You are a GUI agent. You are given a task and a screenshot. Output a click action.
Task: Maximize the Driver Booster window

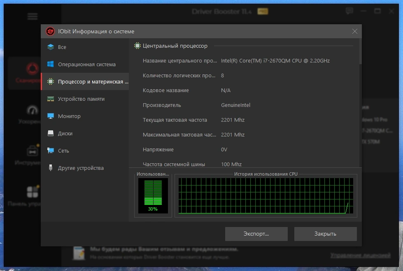click(377, 11)
